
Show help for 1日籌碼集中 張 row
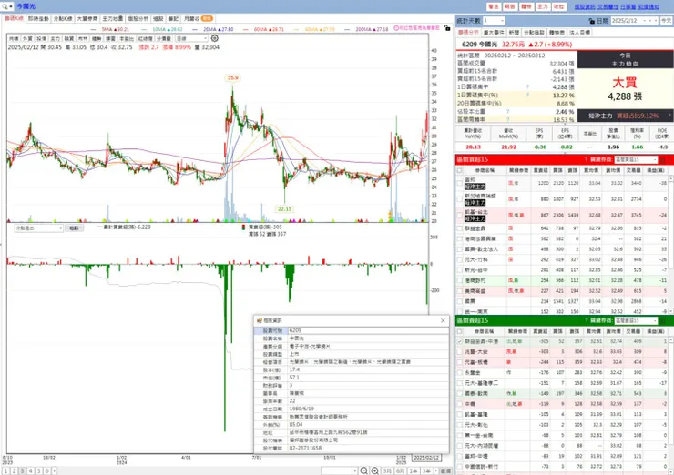(527, 86)
